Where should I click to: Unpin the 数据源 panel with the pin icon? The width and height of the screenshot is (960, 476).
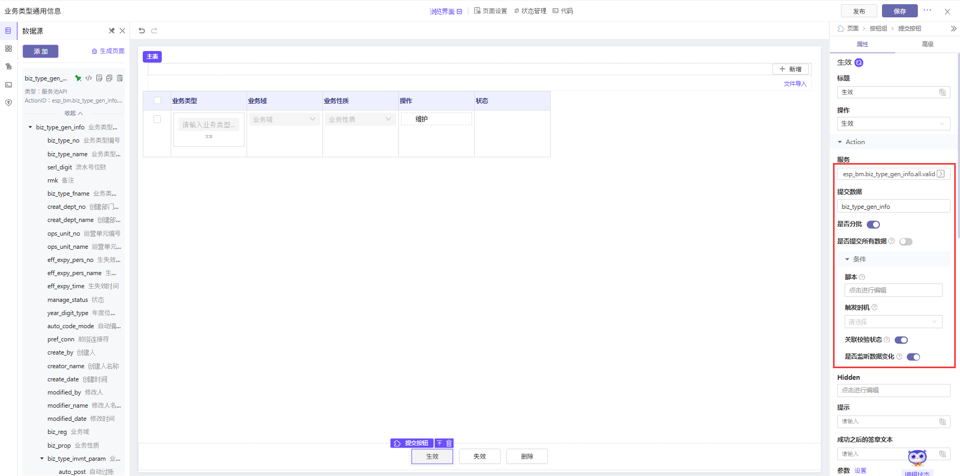[112, 31]
